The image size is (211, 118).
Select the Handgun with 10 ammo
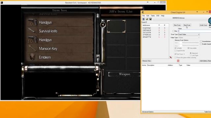click(60, 40)
